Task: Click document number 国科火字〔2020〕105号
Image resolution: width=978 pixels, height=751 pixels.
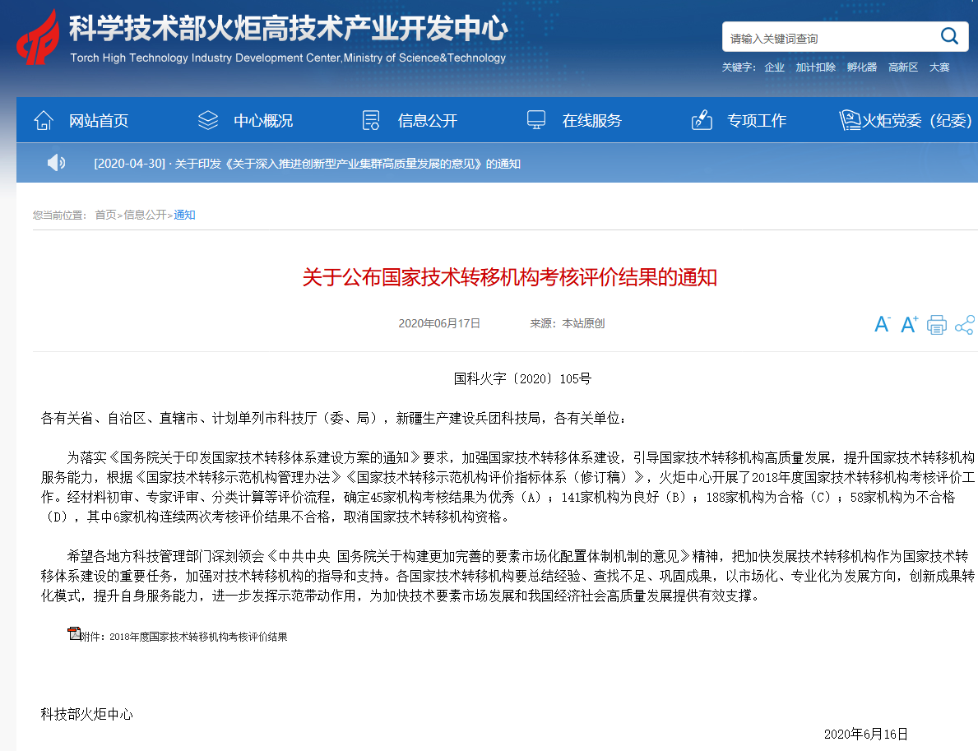Action: pyautogui.click(x=522, y=378)
